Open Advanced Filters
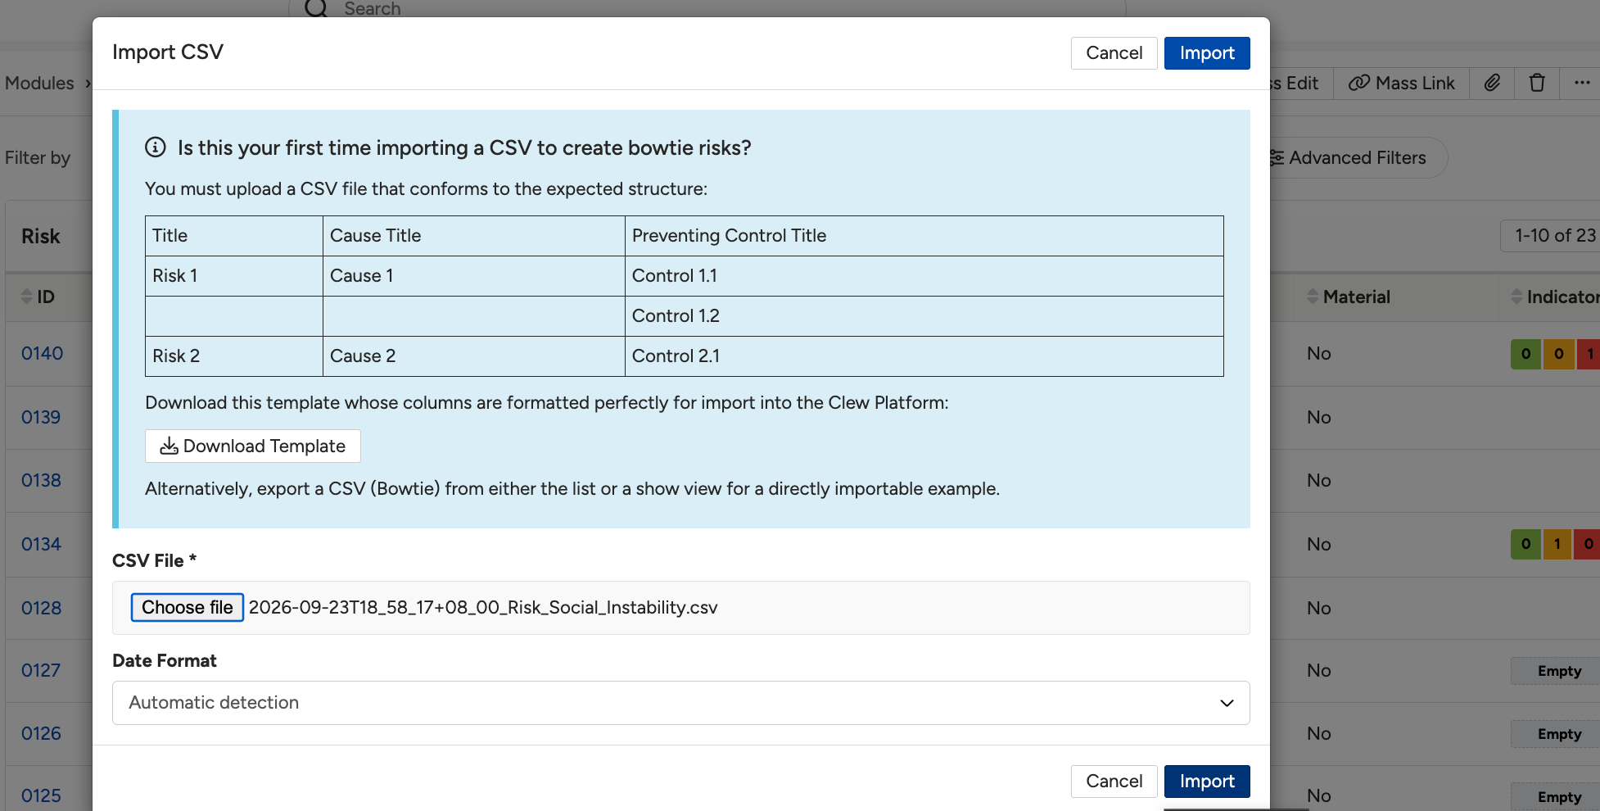 (x=1357, y=157)
